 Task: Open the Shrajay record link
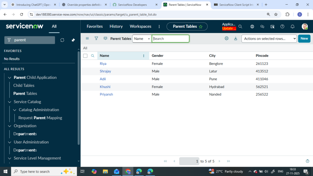(x=105, y=71)
